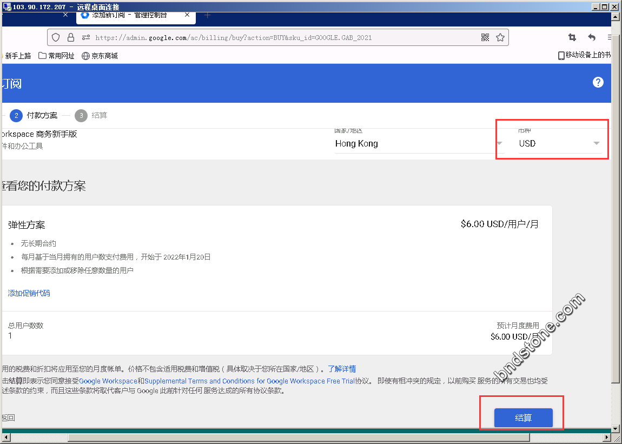Click 根据需要添加或移除任意数量的用户 text
622x444 pixels.
[x=77, y=270]
